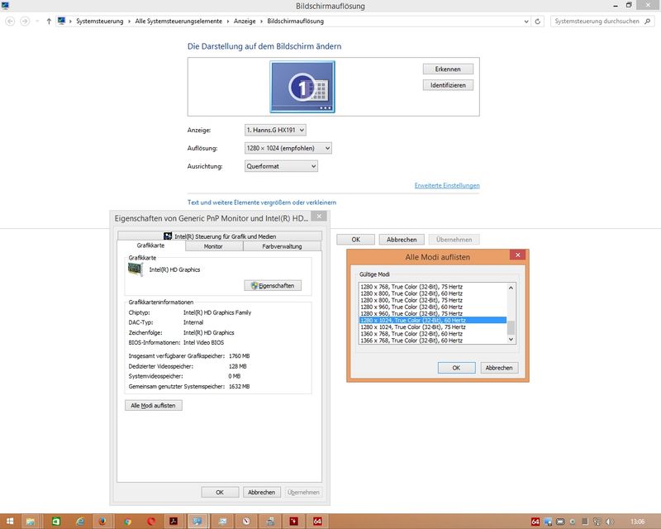
Task: Click the 'Systemsteuerung durchsuchen' search field
Action: click(x=597, y=21)
